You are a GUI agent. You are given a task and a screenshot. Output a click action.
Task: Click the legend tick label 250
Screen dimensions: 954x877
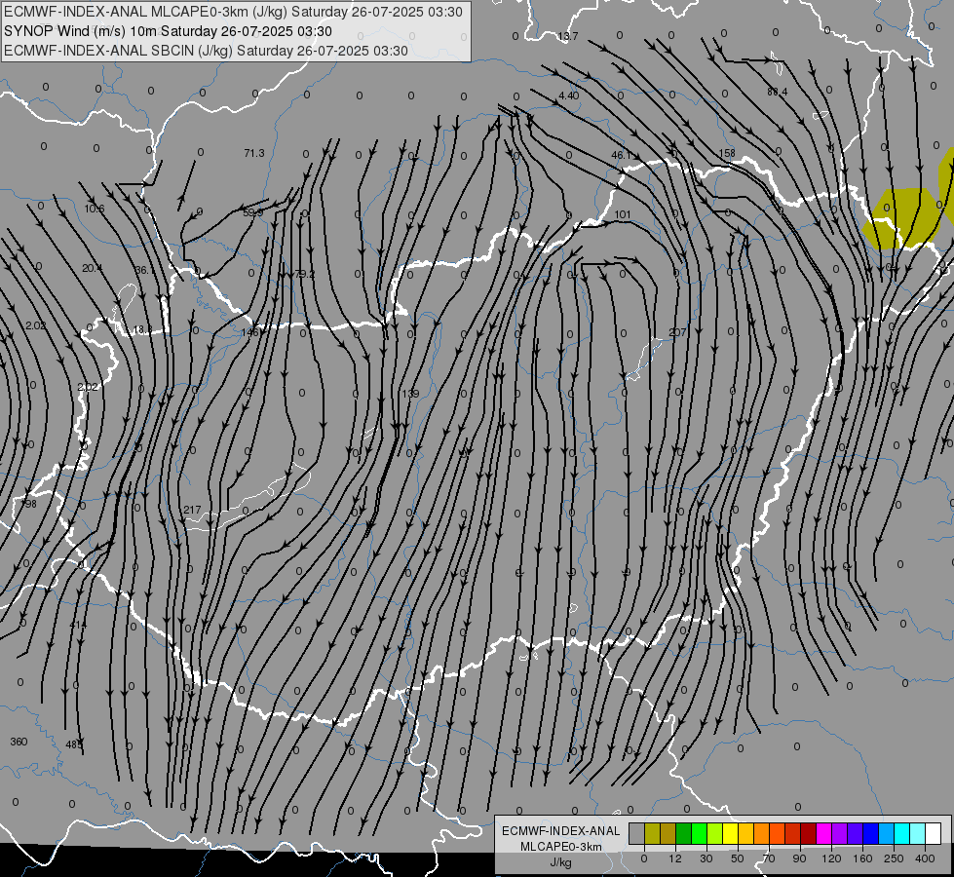coord(894,858)
